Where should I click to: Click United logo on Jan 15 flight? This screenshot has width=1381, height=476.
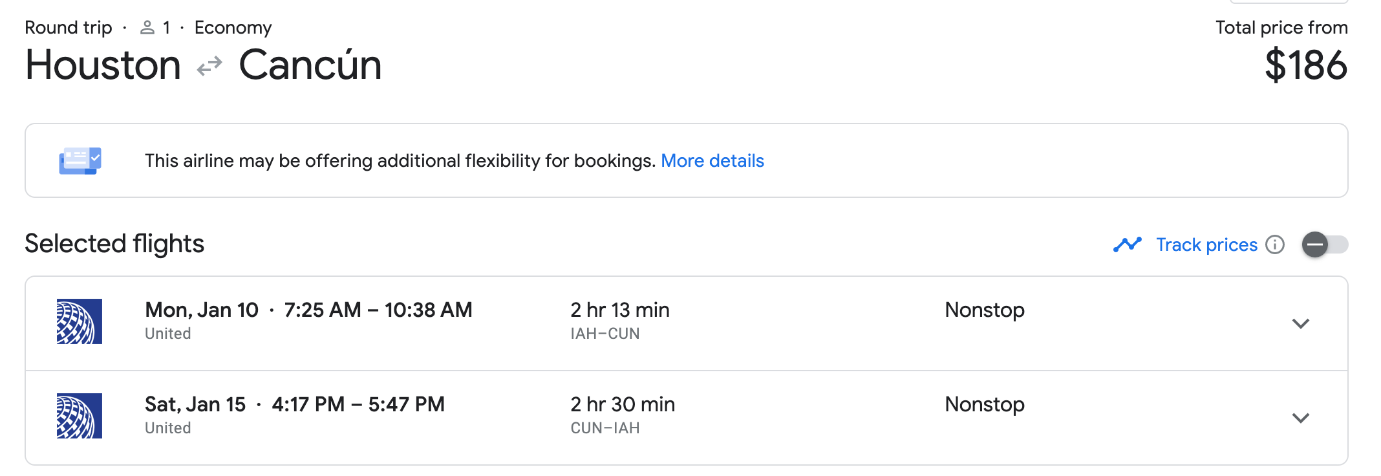80,416
